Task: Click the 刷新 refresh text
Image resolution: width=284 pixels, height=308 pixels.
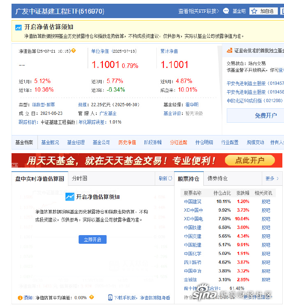Action: tap(163, 178)
